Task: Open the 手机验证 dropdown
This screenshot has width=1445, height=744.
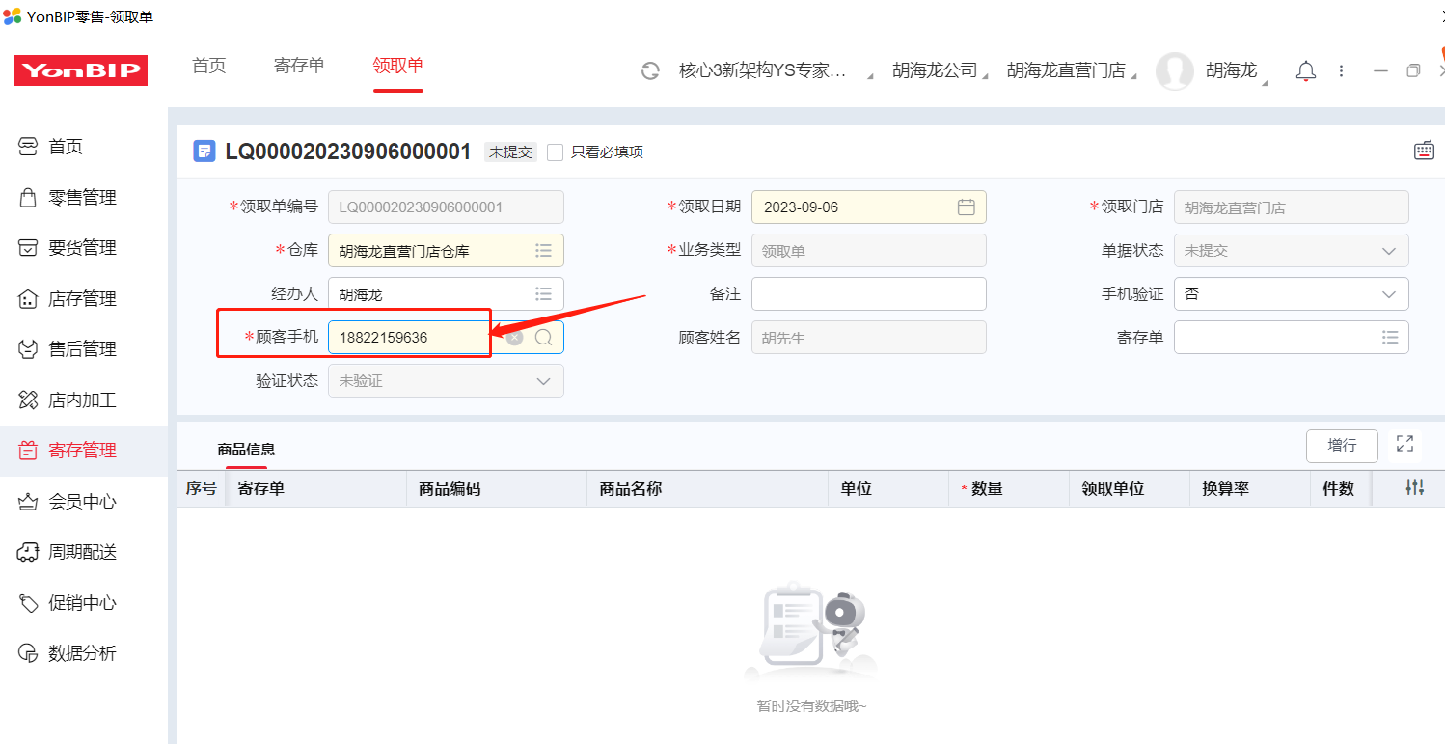Action: click(1291, 294)
